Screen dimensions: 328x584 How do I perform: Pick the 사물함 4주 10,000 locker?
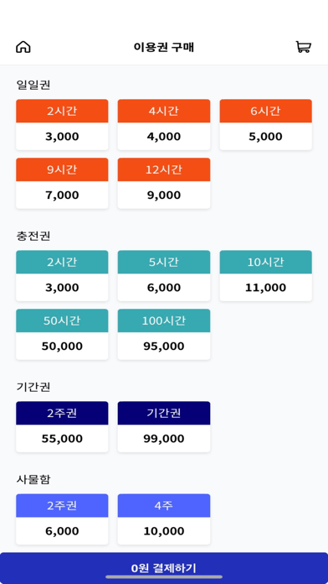[164, 519]
